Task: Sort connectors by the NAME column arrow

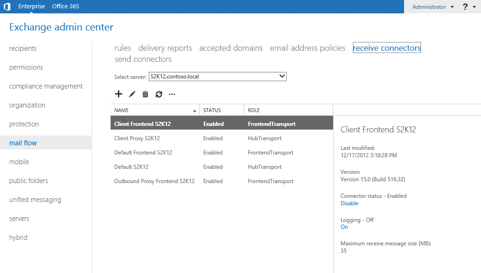Action: tap(195, 110)
